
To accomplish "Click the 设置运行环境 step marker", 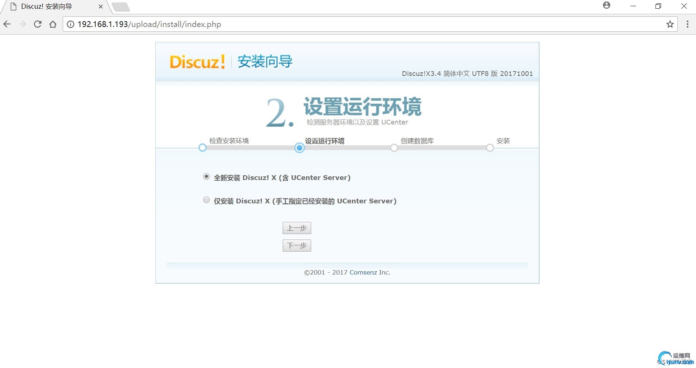I will 299,148.
